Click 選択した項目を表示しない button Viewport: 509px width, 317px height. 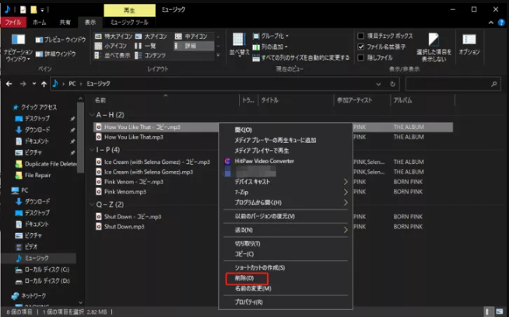coord(434,47)
